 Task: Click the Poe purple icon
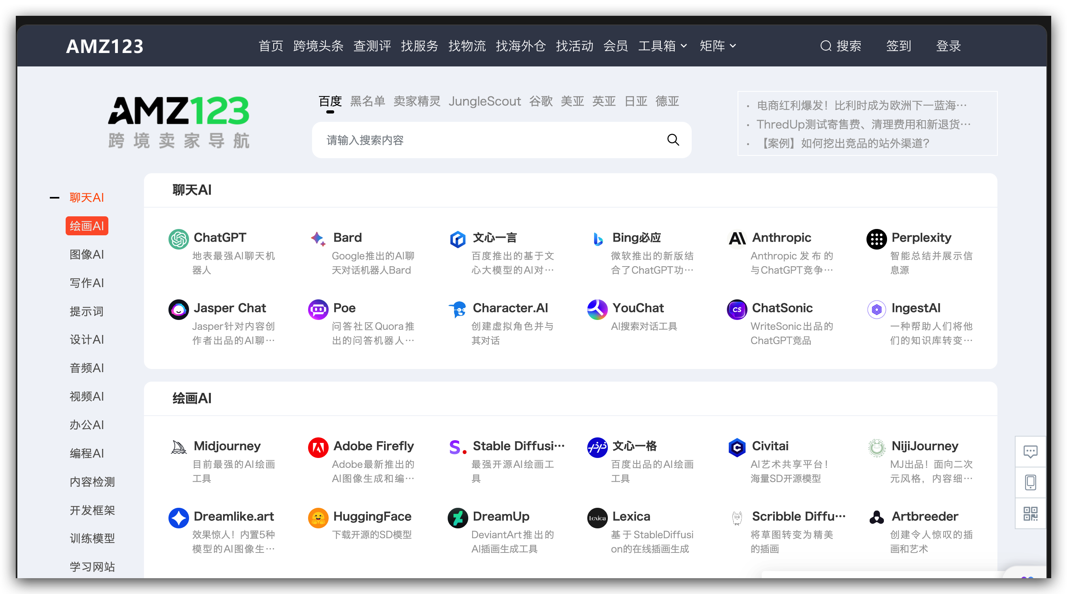coord(318,309)
